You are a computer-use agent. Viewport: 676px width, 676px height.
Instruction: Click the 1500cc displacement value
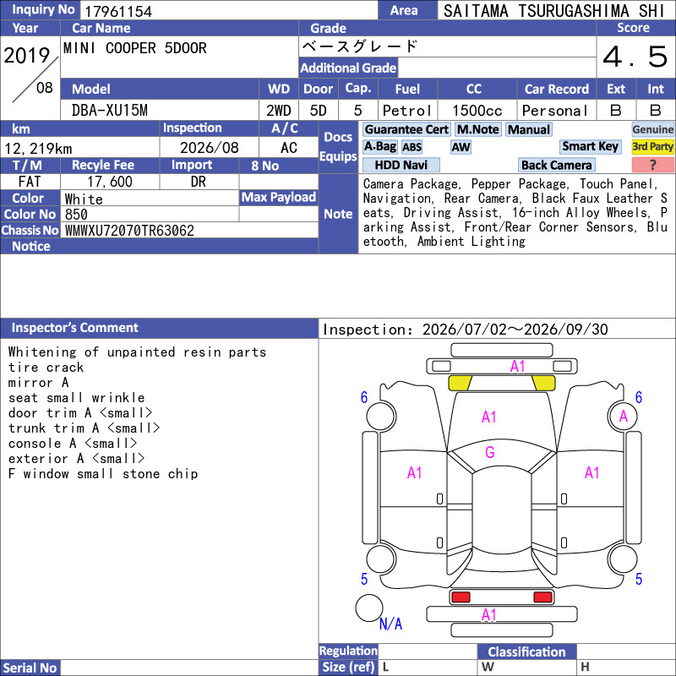(x=477, y=111)
